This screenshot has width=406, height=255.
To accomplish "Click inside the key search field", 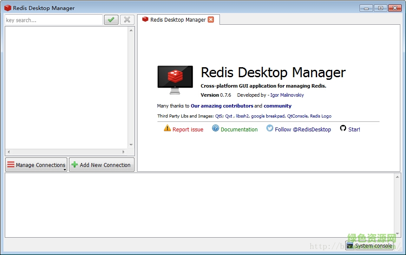I will pos(52,20).
